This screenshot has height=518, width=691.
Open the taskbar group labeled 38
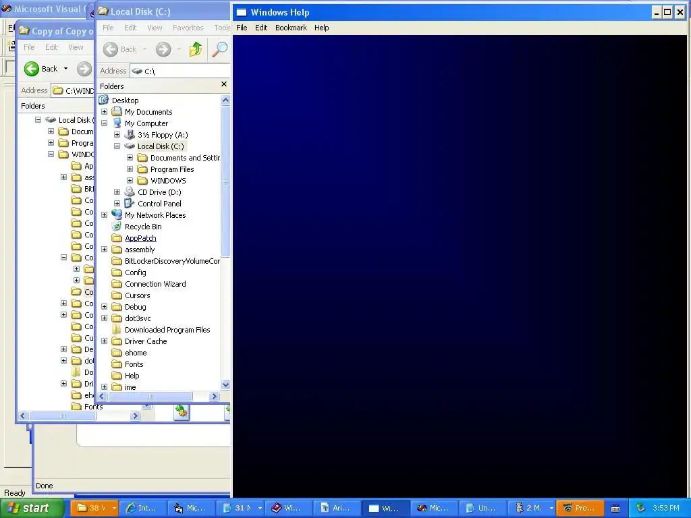[x=94, y=508]
